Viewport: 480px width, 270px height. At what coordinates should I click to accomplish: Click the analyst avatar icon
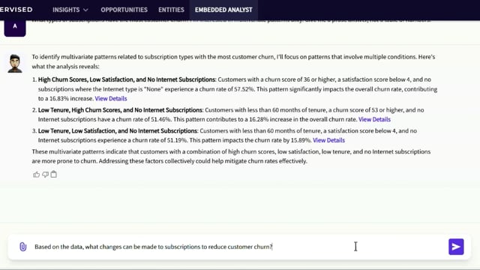click(15, 63)
